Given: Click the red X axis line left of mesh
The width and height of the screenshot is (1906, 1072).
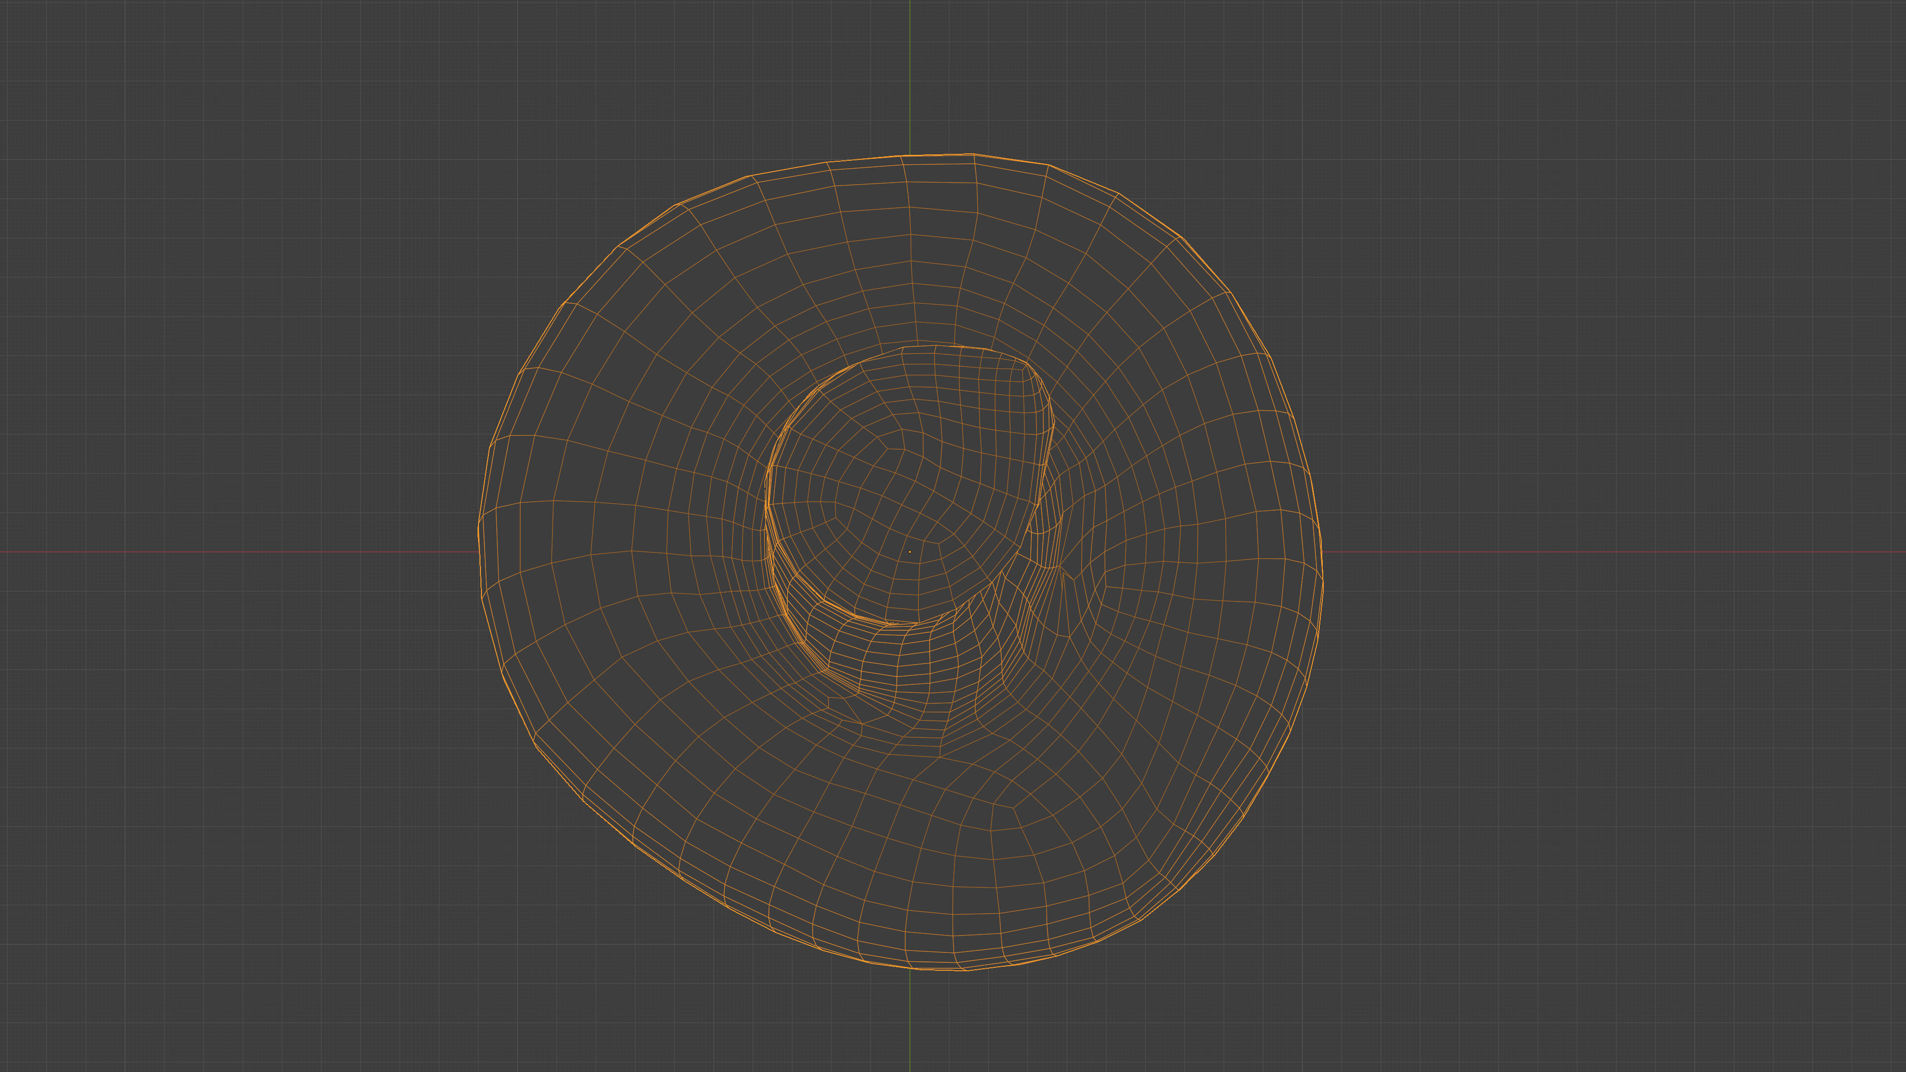Looking at the screenshot, I should [x=237, y=552].
